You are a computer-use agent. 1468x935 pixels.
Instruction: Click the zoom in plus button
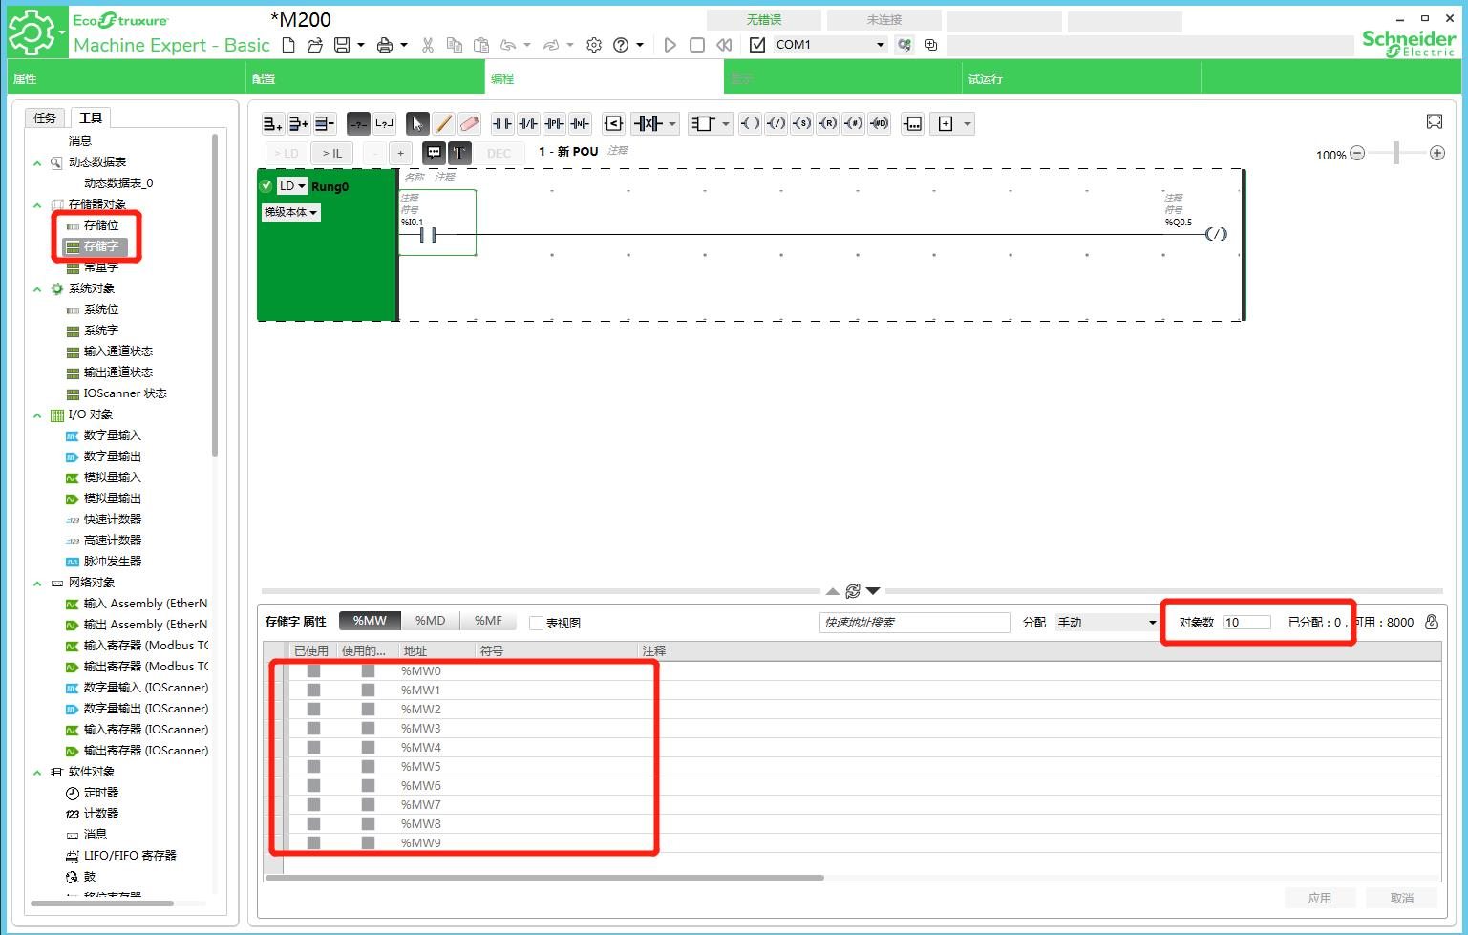point(1436,153)
